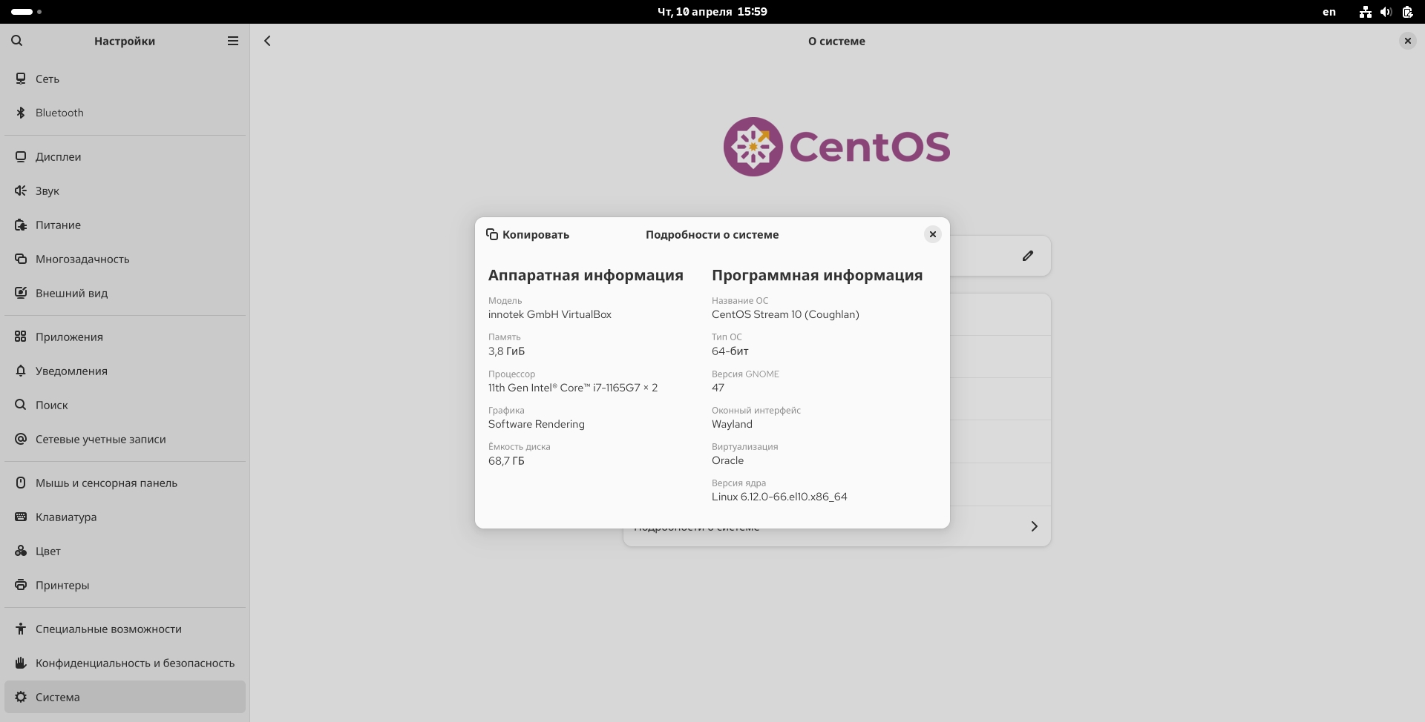Click the Multitasking icon in sidebar
The width and height of the screenshot is (1425, 722).
(x=21, y=259)
